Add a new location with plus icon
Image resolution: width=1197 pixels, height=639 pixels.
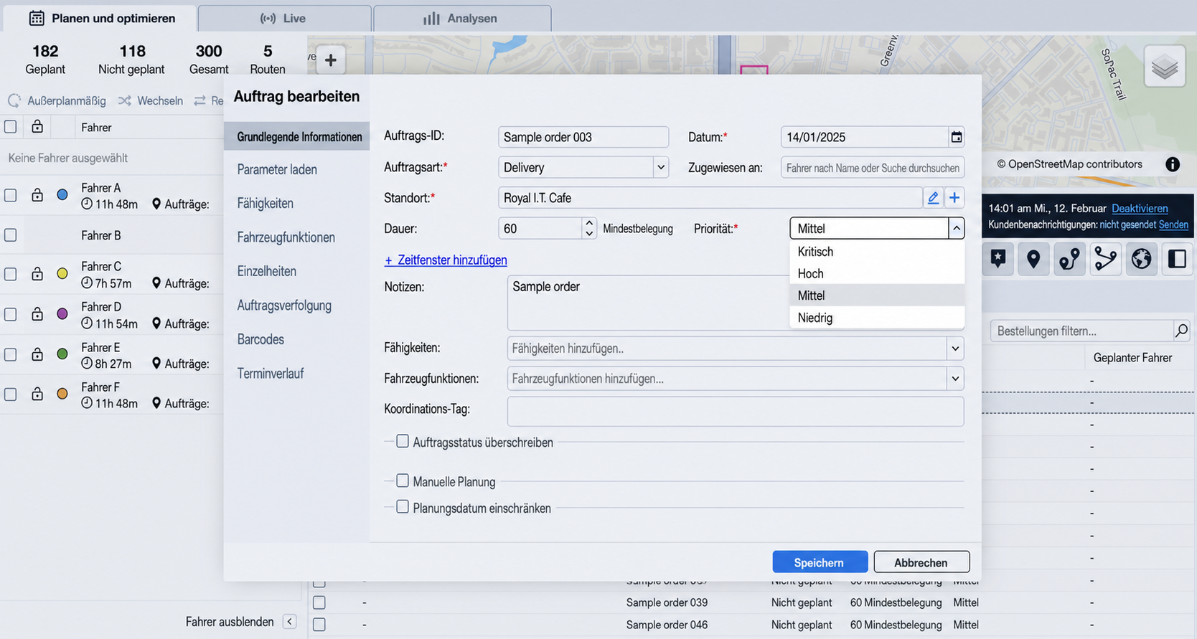[x=954, y=198]
